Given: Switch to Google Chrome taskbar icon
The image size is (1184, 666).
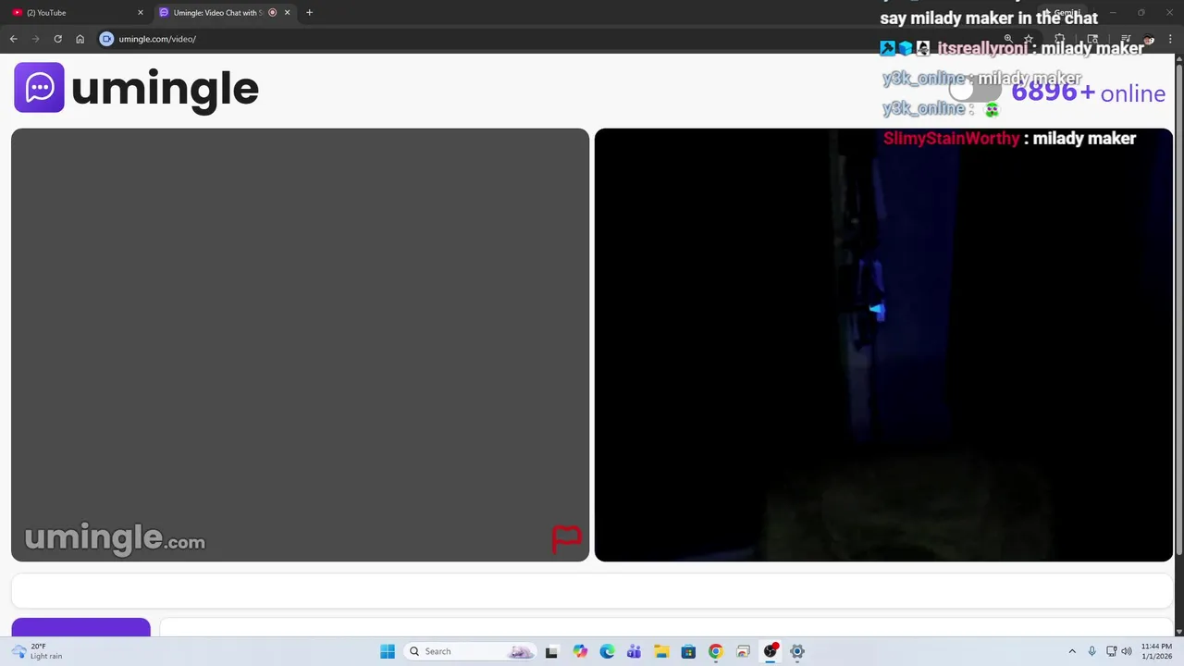Looking at the screenshot, I should [715, 651].
